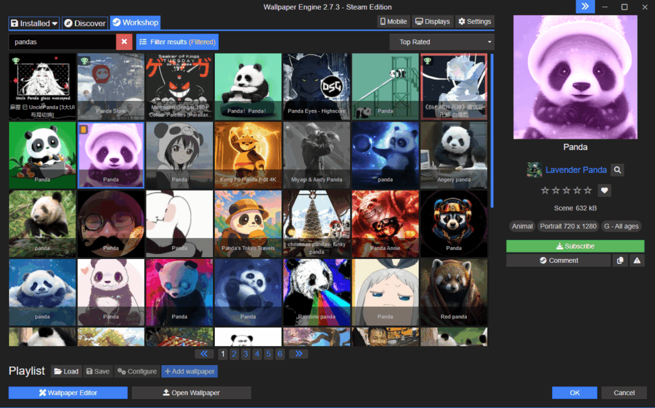Click the wallpaper grid vertical scrollbar

[492, 130]
